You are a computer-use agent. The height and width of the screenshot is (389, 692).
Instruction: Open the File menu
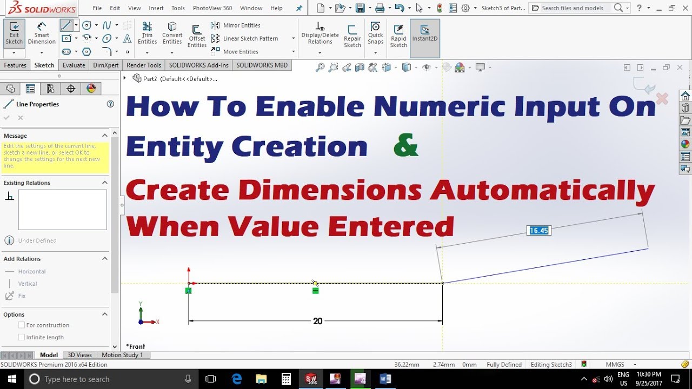(97, 8)
